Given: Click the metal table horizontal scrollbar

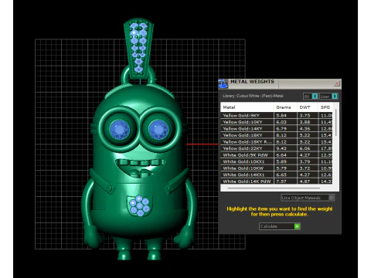Looking at the screenshot, I should (274, 188).
